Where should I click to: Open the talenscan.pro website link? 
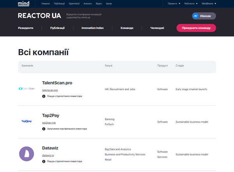pos(50,90)
